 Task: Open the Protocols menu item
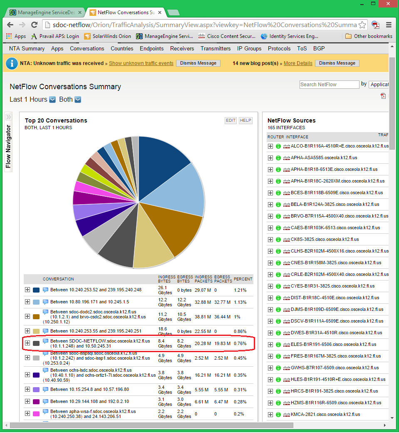279,49
